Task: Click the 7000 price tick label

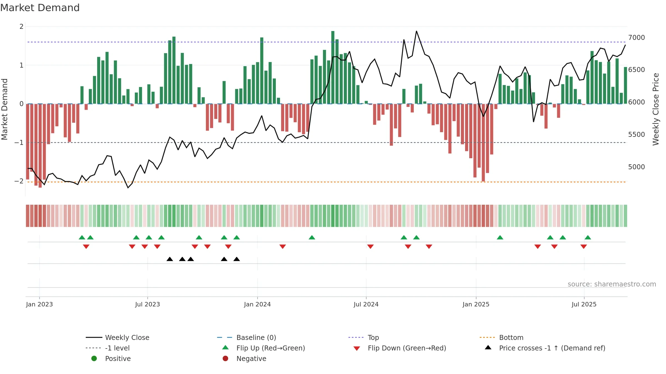Action: tap(637, 37)
